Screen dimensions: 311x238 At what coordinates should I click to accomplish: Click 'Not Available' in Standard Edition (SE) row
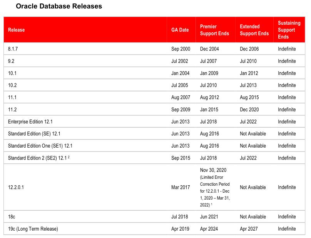(x=253, y=133)
